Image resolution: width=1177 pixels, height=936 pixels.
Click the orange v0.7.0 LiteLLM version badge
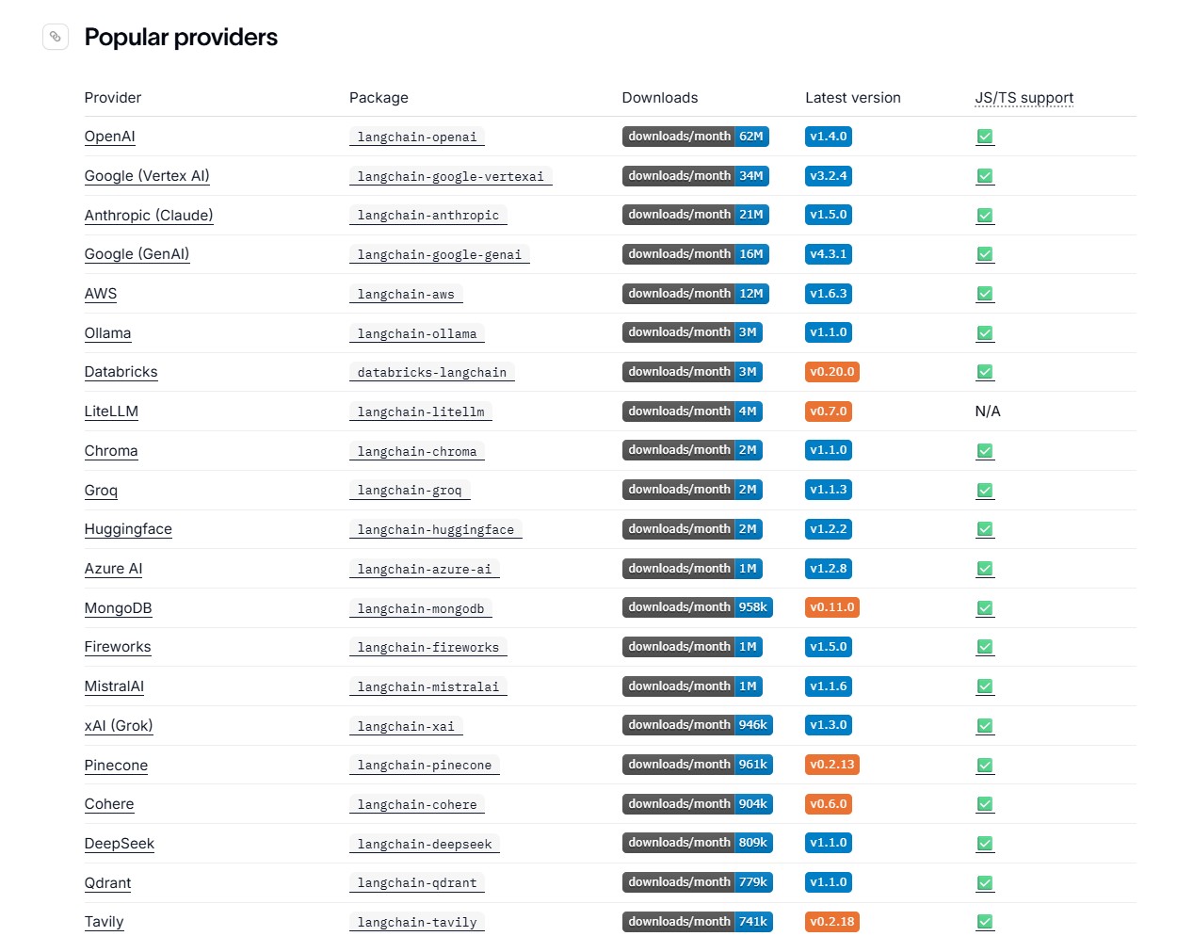(x=829, y=412)
